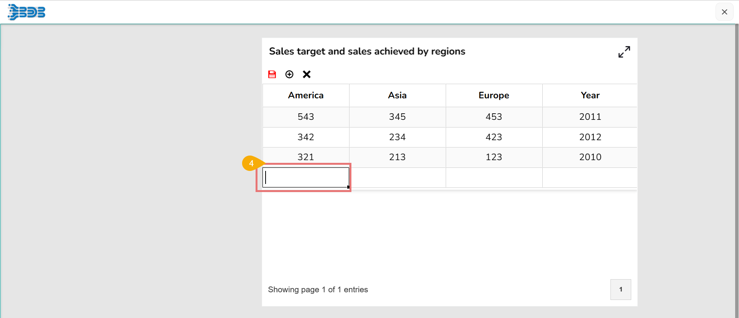Click the orange step 4 marker
Image resolution: width=739 pixels, height=318 pixels.
(x=251, y=163)
